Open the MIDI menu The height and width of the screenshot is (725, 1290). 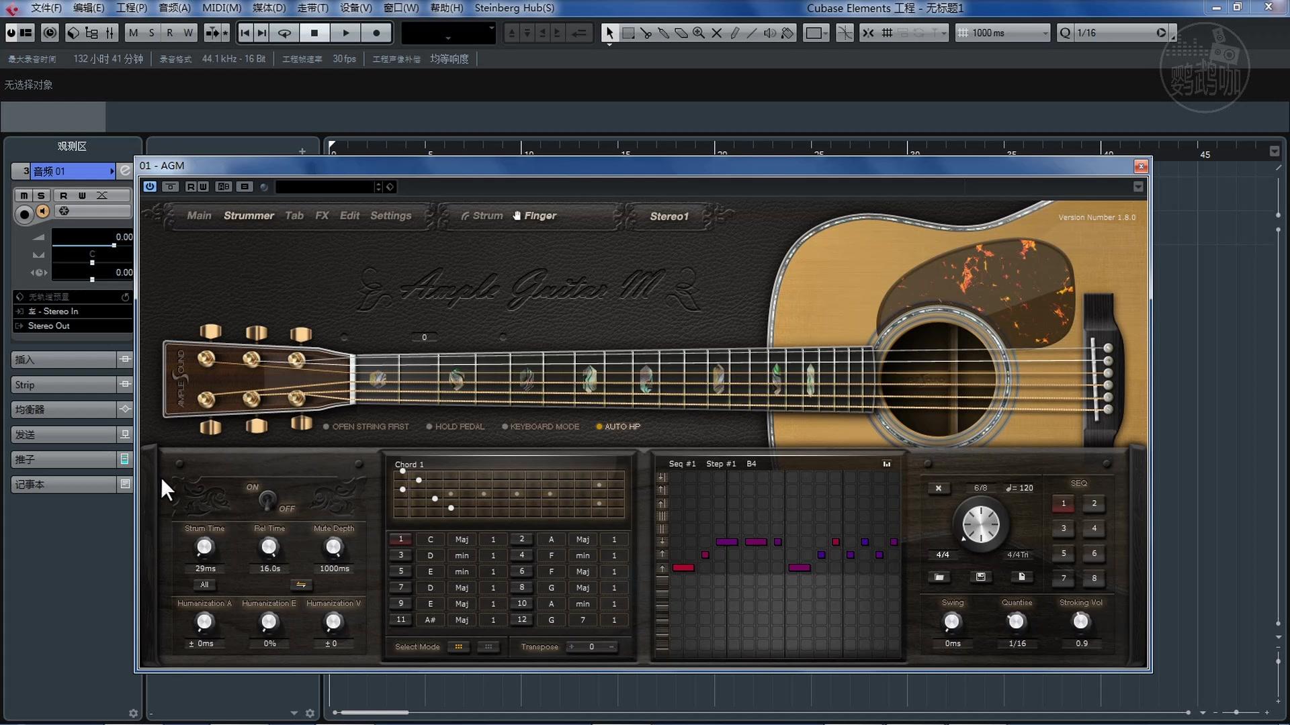point(222,8)
